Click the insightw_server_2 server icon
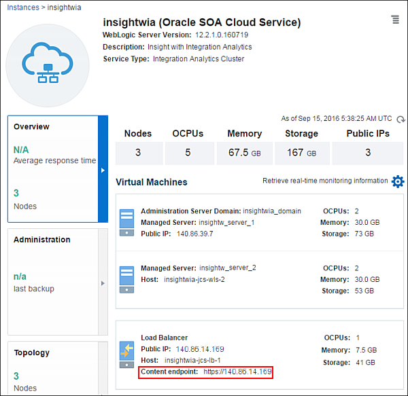Image resolution: width=408 pixels, height=396 pixels. [x=126, y=279]
